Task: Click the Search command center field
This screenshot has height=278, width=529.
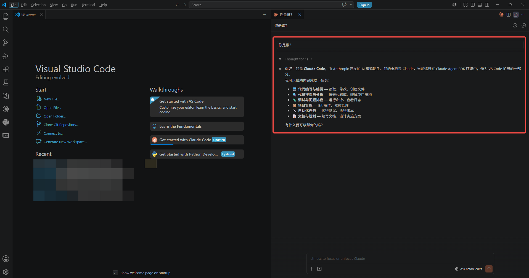Action: 264,5
